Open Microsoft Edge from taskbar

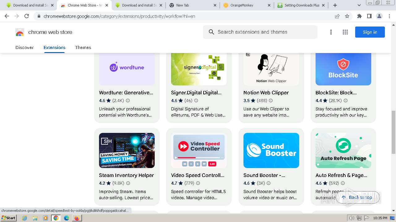click(66, 218)
